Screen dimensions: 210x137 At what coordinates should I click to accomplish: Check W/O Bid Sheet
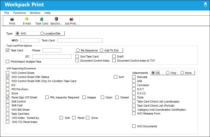pyautogui.click(x=8, y=110)
